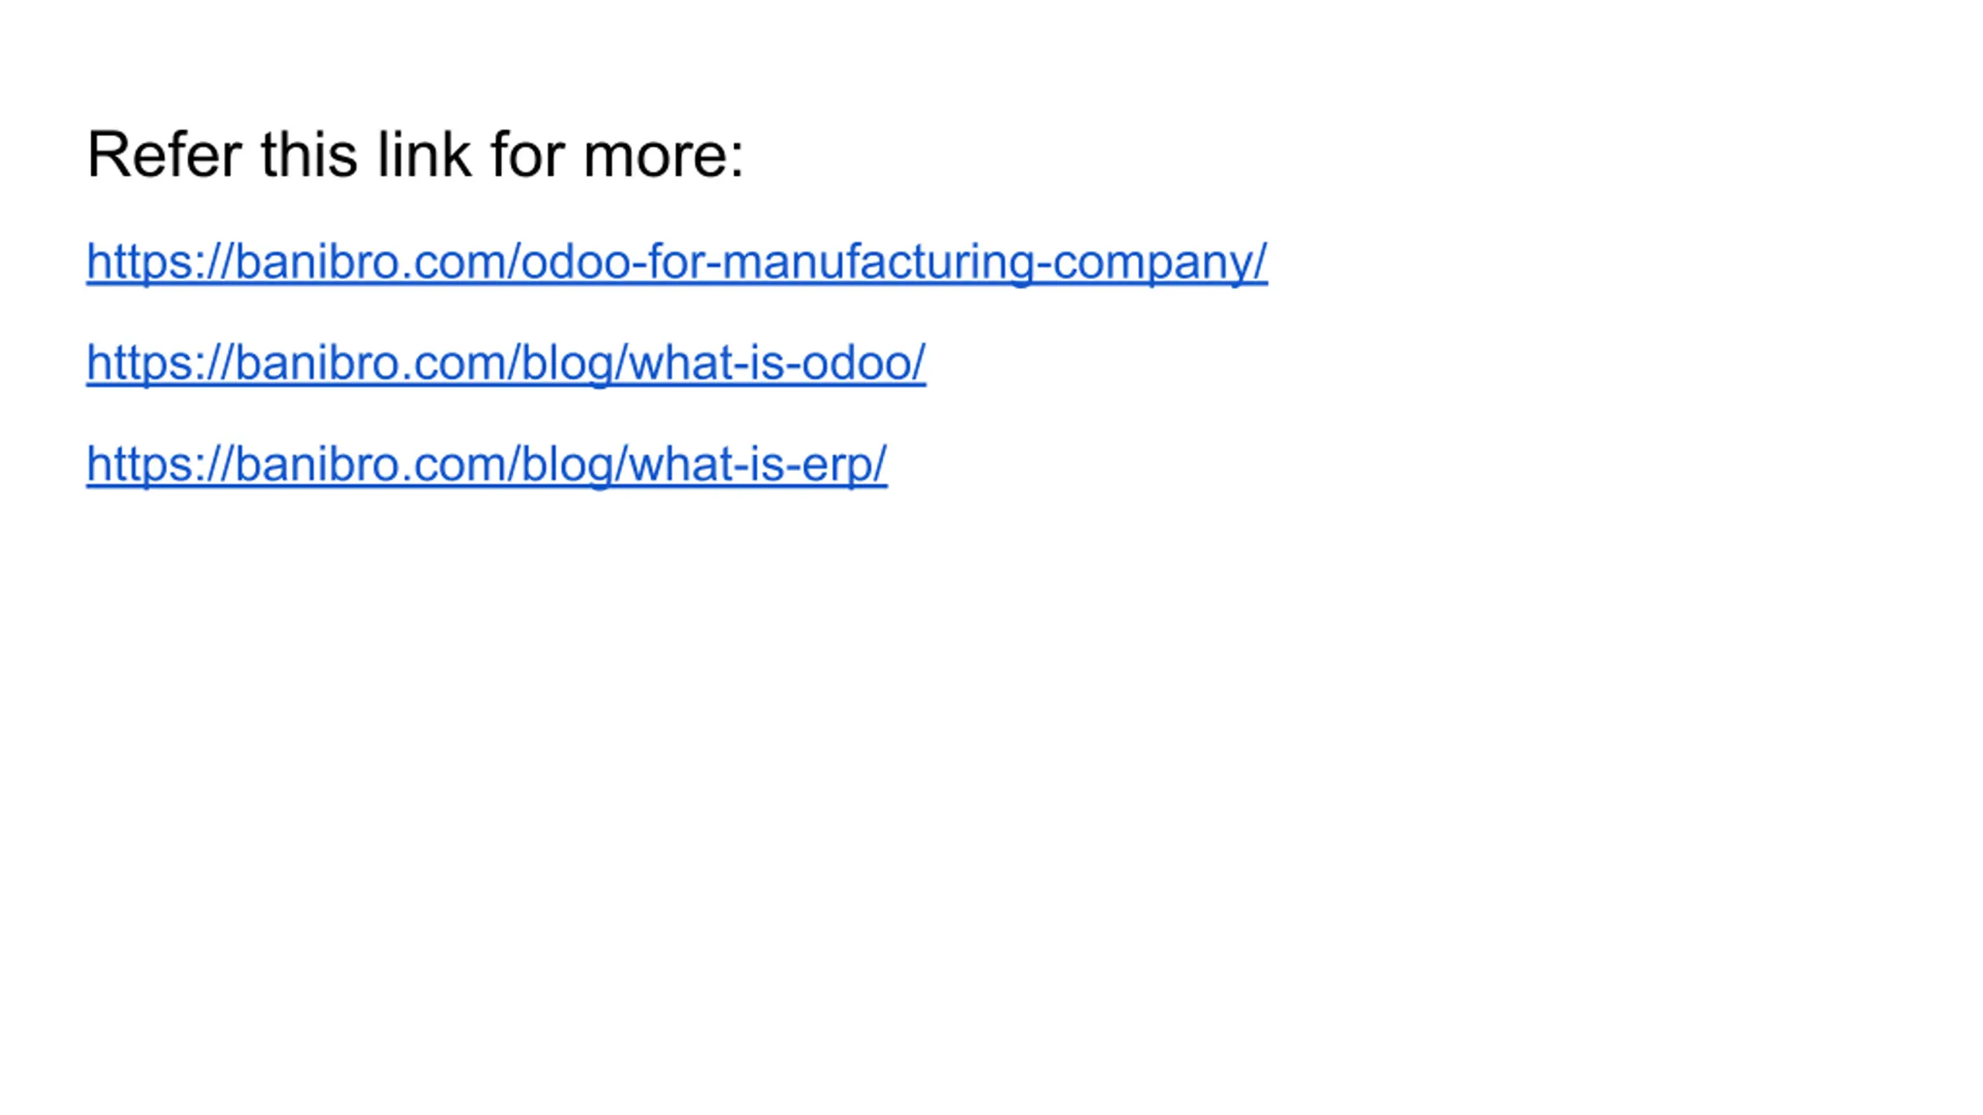Click the word 'this' in the heading
The width and height of the screenshot is (1983, 1115).
309,154
